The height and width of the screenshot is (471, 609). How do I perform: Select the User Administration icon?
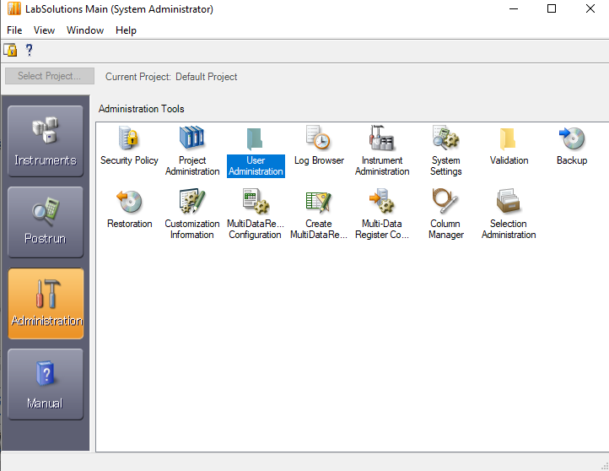pos(256,151)
